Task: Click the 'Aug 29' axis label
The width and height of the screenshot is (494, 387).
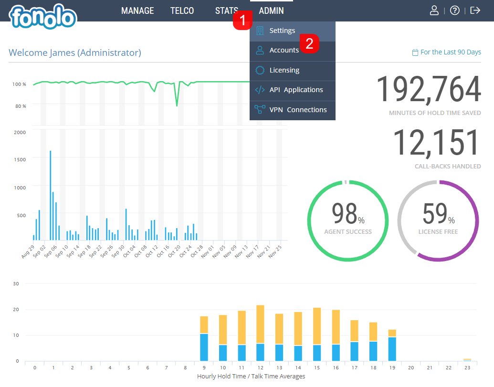Action: (28, 251)
